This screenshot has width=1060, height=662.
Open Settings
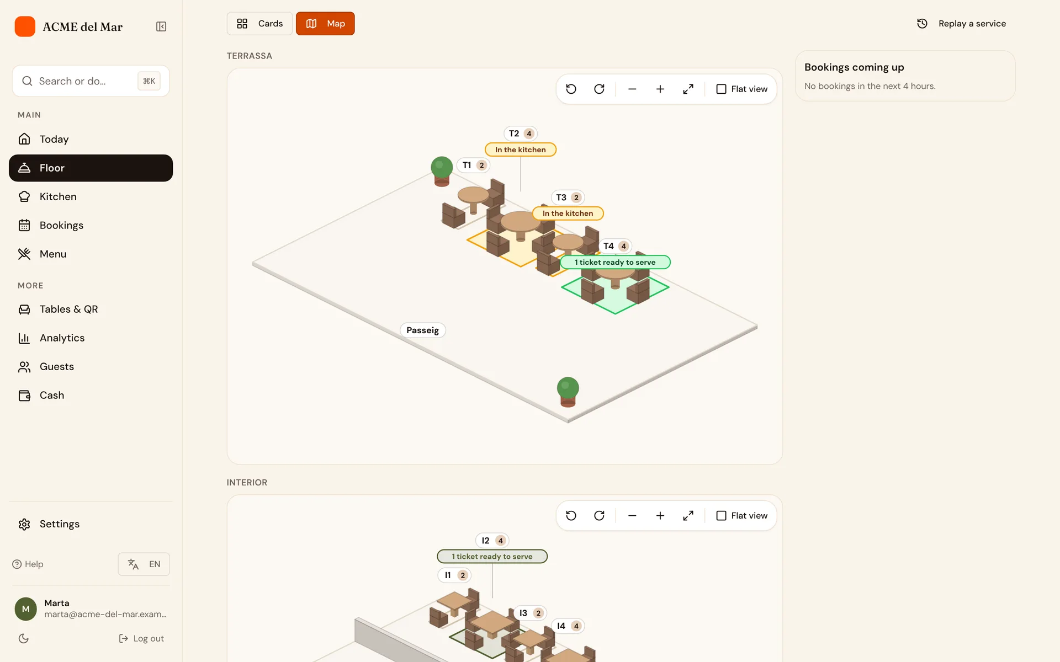coord(91,524)
